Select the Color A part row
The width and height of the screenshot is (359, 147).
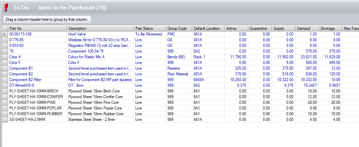pyautogui.click(x=15, y=57)
